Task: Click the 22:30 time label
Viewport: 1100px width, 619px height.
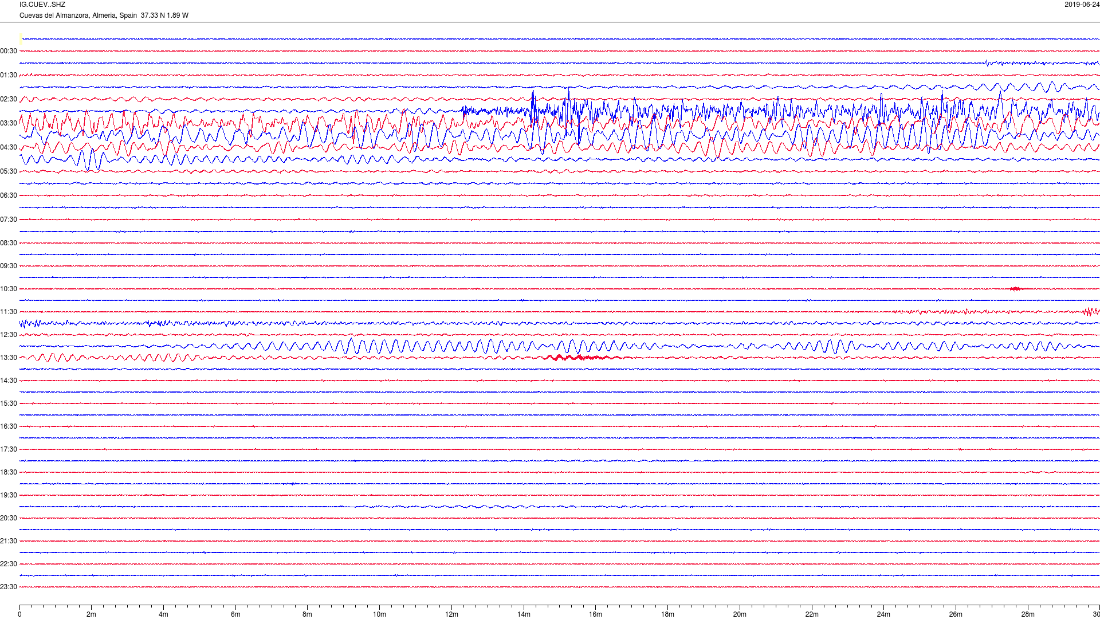Action: pos(9,564)
